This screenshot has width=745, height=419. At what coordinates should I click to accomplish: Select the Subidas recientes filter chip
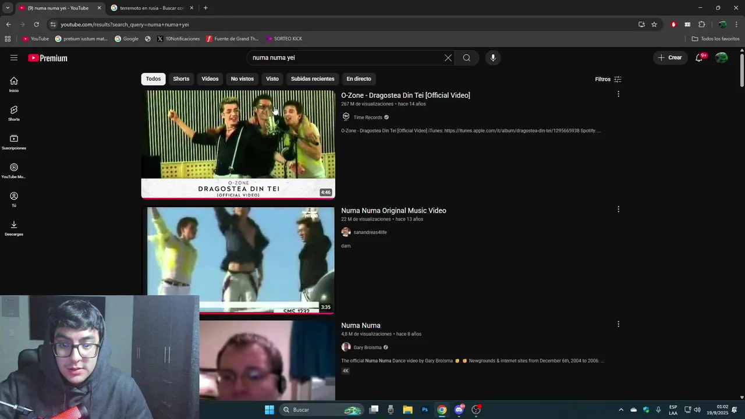pos(313,79)
